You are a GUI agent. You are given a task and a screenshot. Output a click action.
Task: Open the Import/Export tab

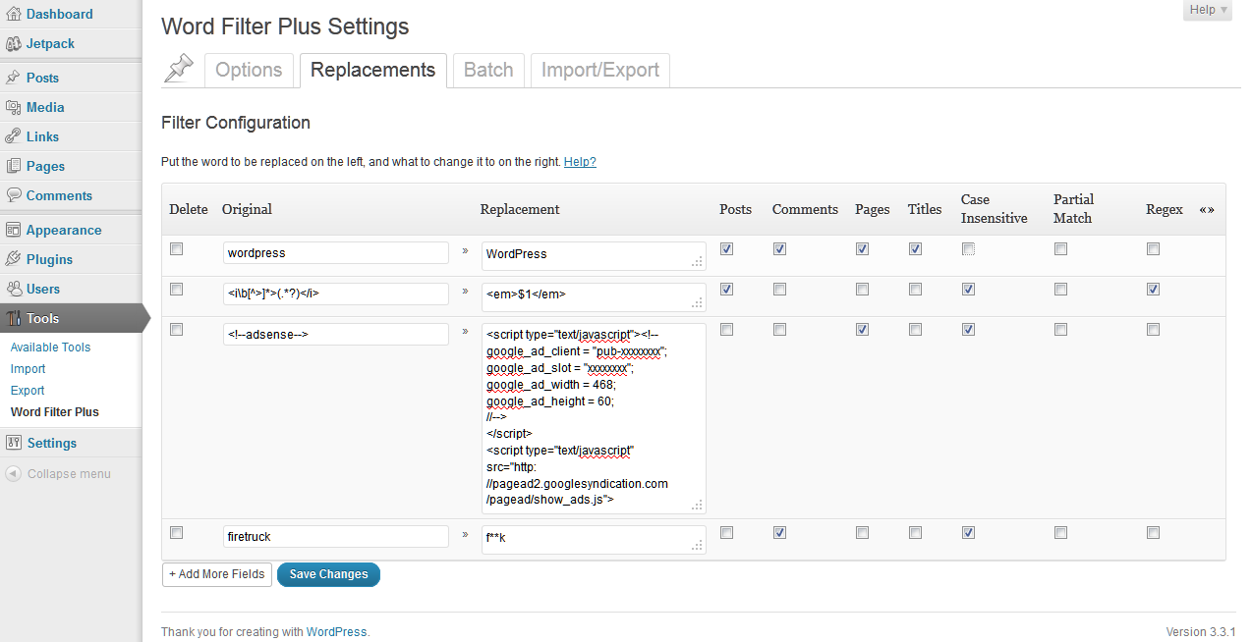coord(599,70)
